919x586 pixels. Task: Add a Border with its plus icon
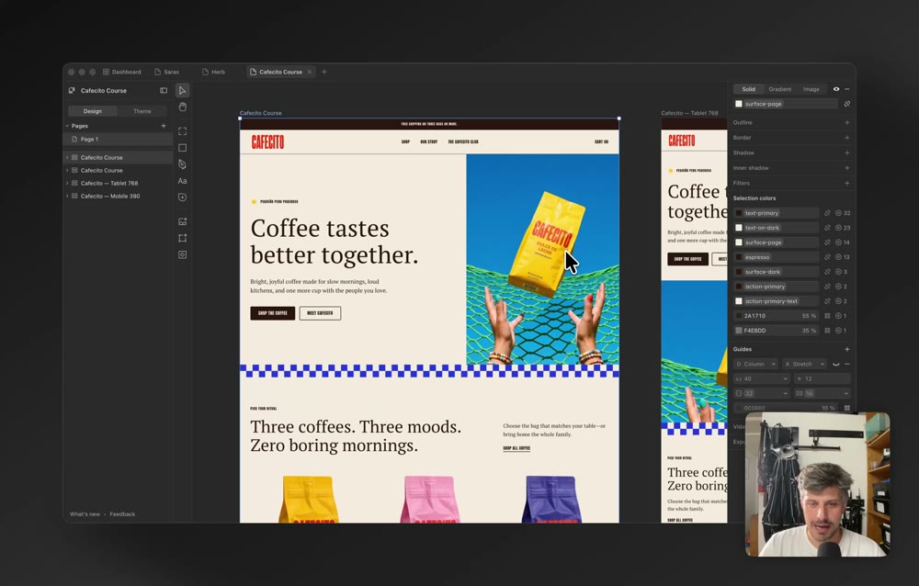pos(847,138)
